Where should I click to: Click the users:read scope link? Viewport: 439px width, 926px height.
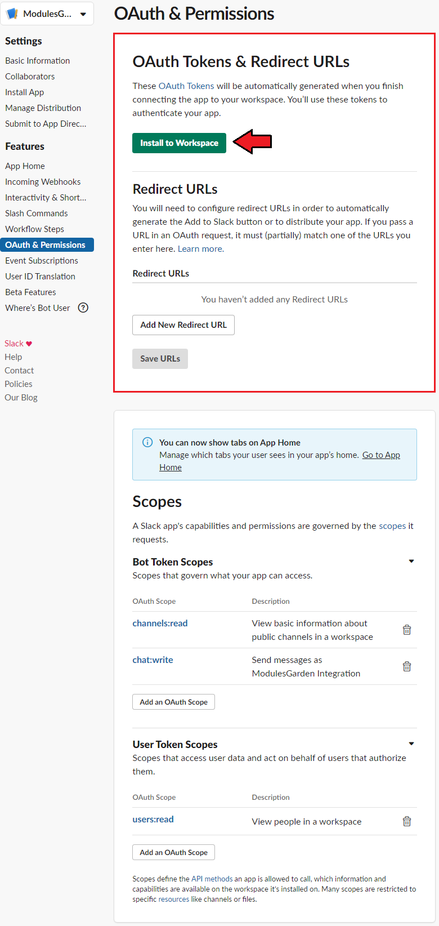coord(153,819)
